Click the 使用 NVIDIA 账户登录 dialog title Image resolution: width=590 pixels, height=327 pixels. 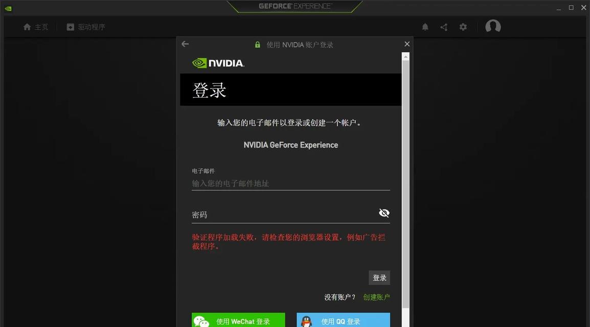[300, 45]
